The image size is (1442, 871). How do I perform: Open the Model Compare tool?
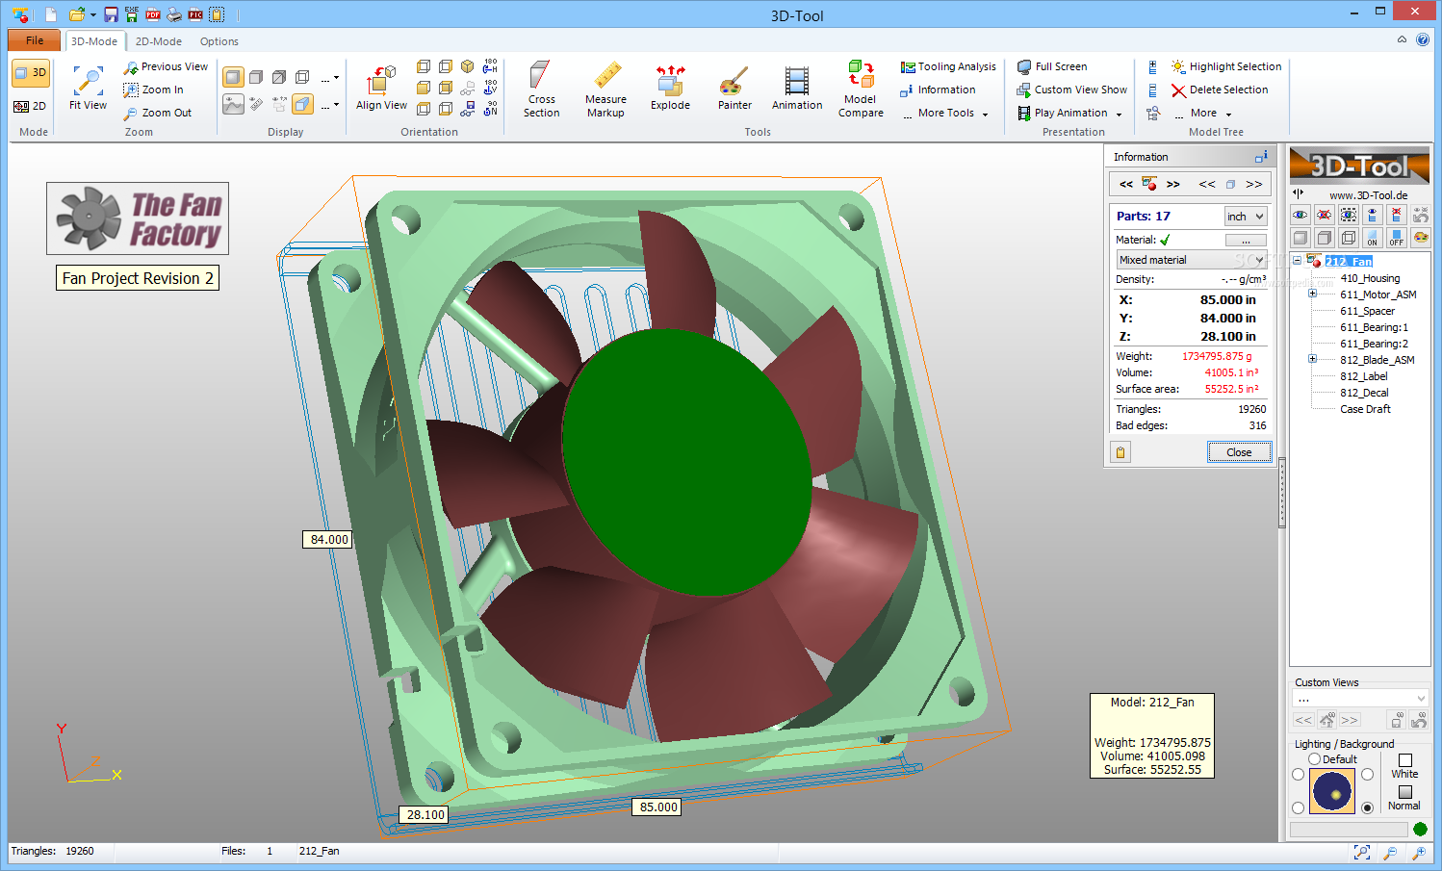pos(861,90)
